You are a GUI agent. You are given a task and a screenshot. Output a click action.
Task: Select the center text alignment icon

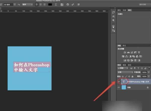point(41,5)
